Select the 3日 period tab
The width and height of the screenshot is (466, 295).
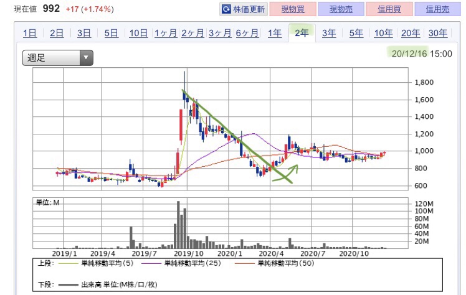[84, 33]
